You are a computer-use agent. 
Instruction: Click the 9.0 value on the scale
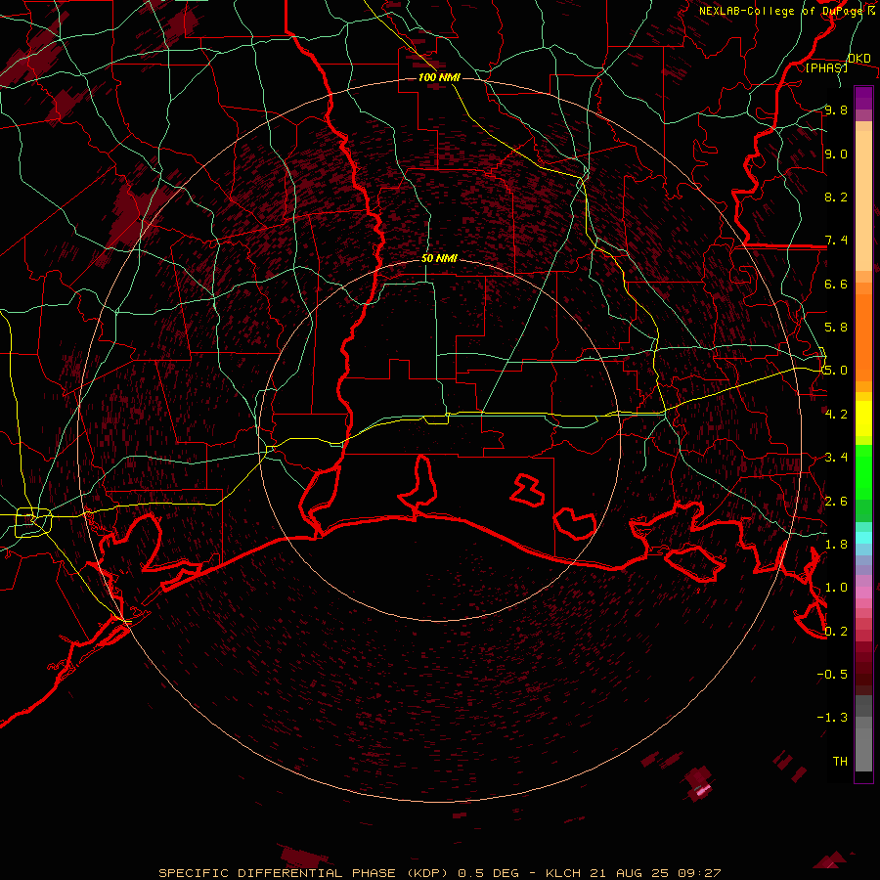(836, 154)
